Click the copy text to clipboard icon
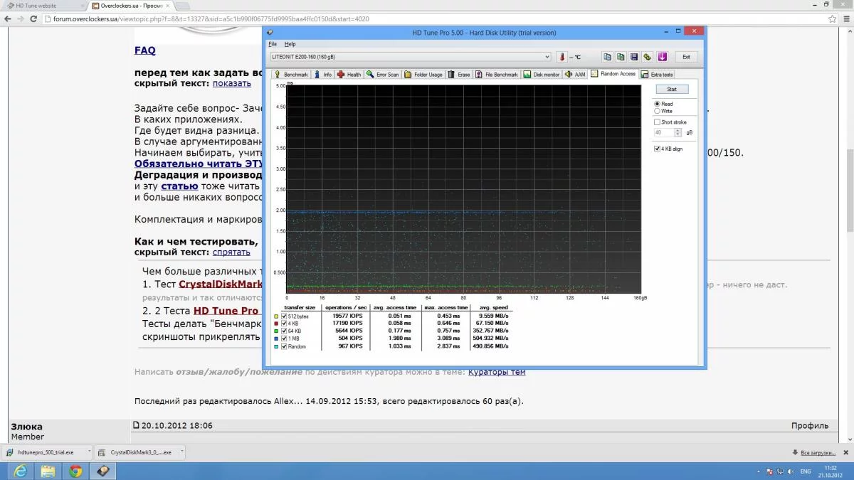The height and width of the screenshot is (480, 854). click(607, 57)
